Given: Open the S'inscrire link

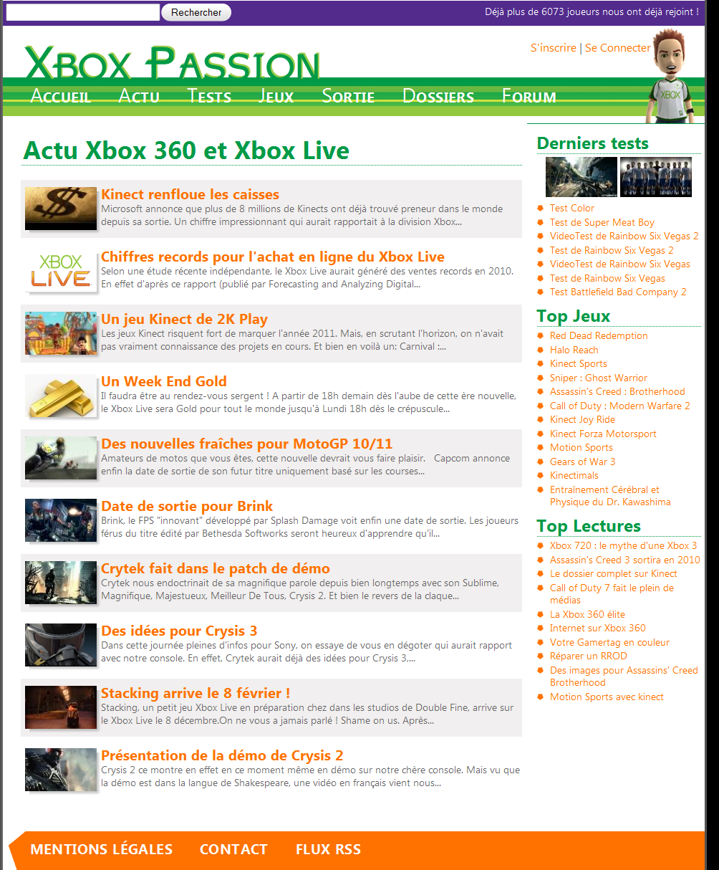Looking at the screenshot, I should [553, 48].
